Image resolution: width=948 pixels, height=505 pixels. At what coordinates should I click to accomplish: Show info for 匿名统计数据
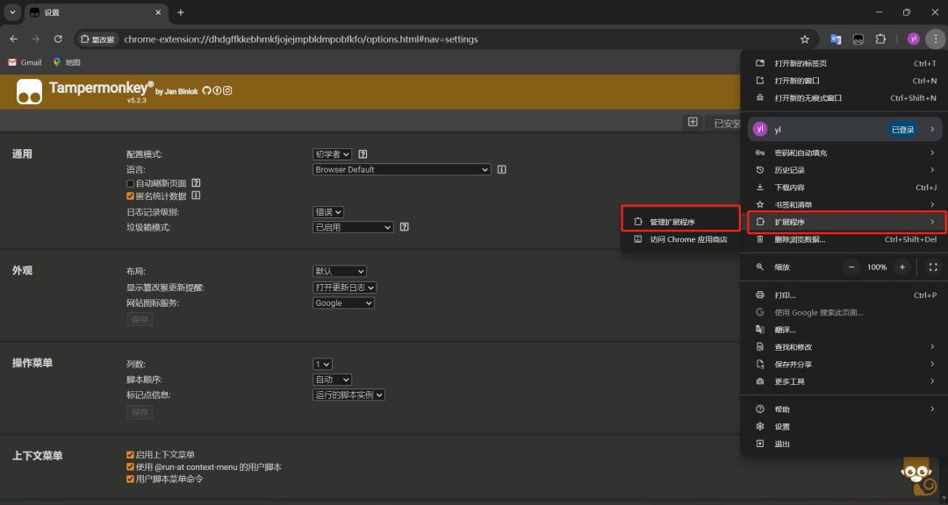click(x=196, y=196)
